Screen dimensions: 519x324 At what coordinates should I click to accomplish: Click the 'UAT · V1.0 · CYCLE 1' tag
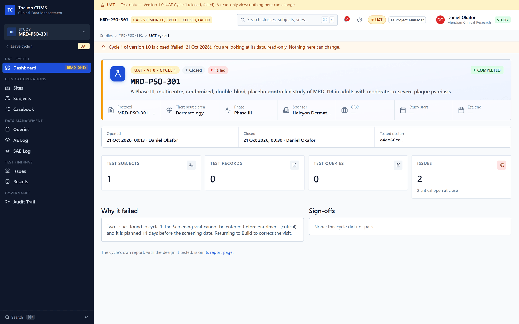tap(155, 70)
